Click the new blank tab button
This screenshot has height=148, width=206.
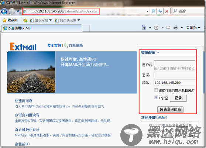tap(86, 28)
